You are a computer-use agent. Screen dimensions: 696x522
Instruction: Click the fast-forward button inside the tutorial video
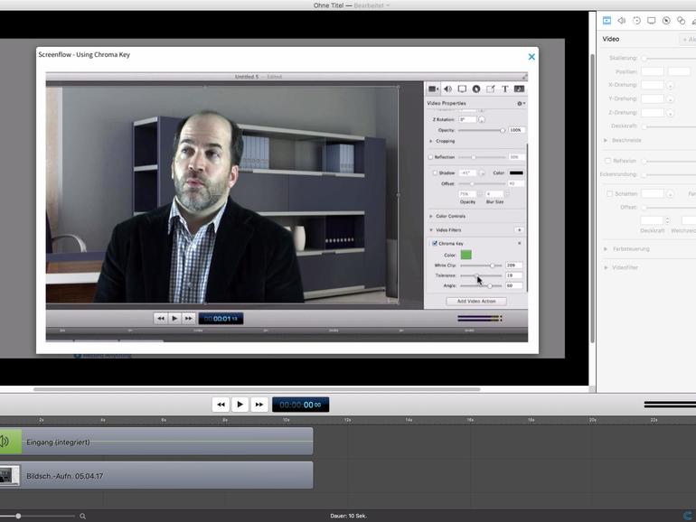[x=188, y=319]
